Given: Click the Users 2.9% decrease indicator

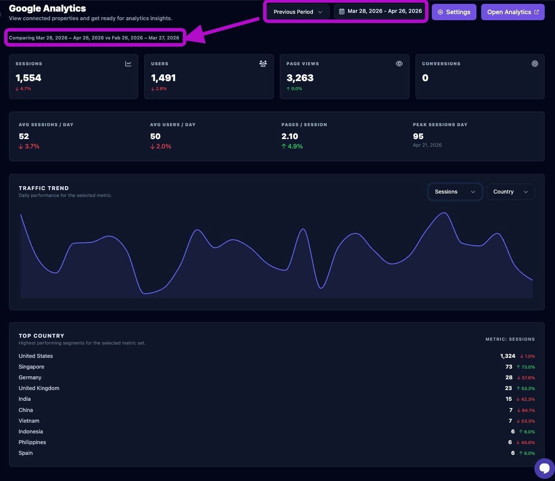Looking at the screenshot, I should click(x=159, y=89).
